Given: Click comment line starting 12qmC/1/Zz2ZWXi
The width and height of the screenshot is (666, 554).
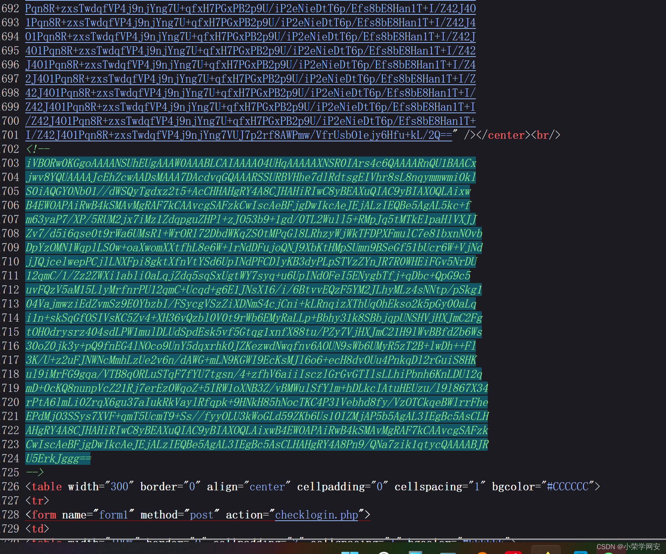Looking at the screenshot, I should 248,275.
